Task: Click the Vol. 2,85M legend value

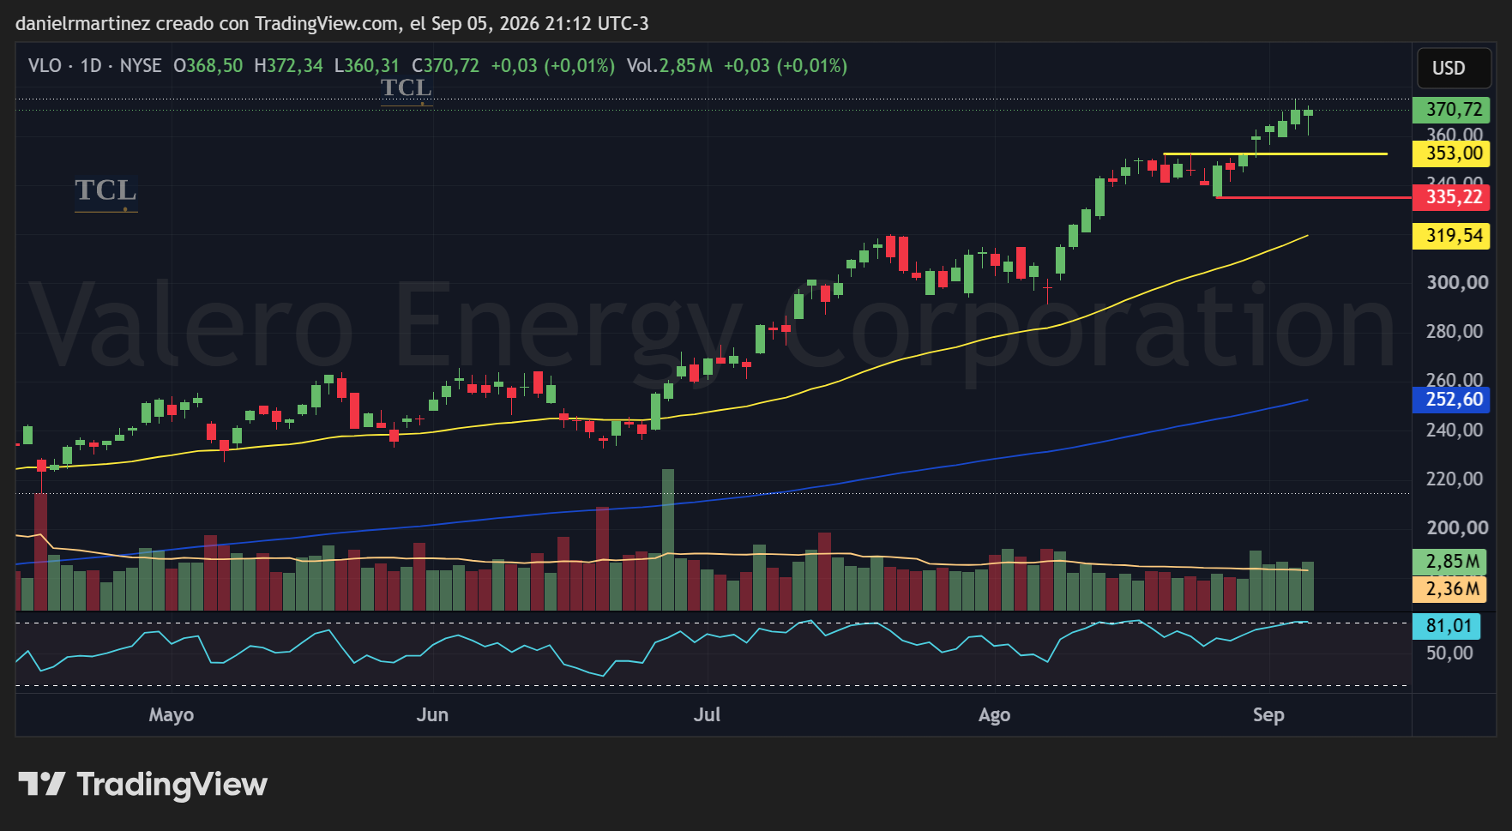Action: (669, 66)
